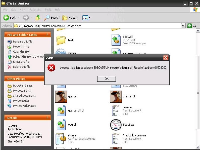Click E-mail this file

(21, 62)
